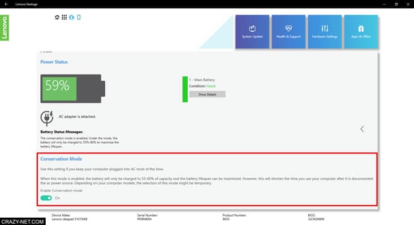
Task: Show battery details
Action: (x=207, y=94)
